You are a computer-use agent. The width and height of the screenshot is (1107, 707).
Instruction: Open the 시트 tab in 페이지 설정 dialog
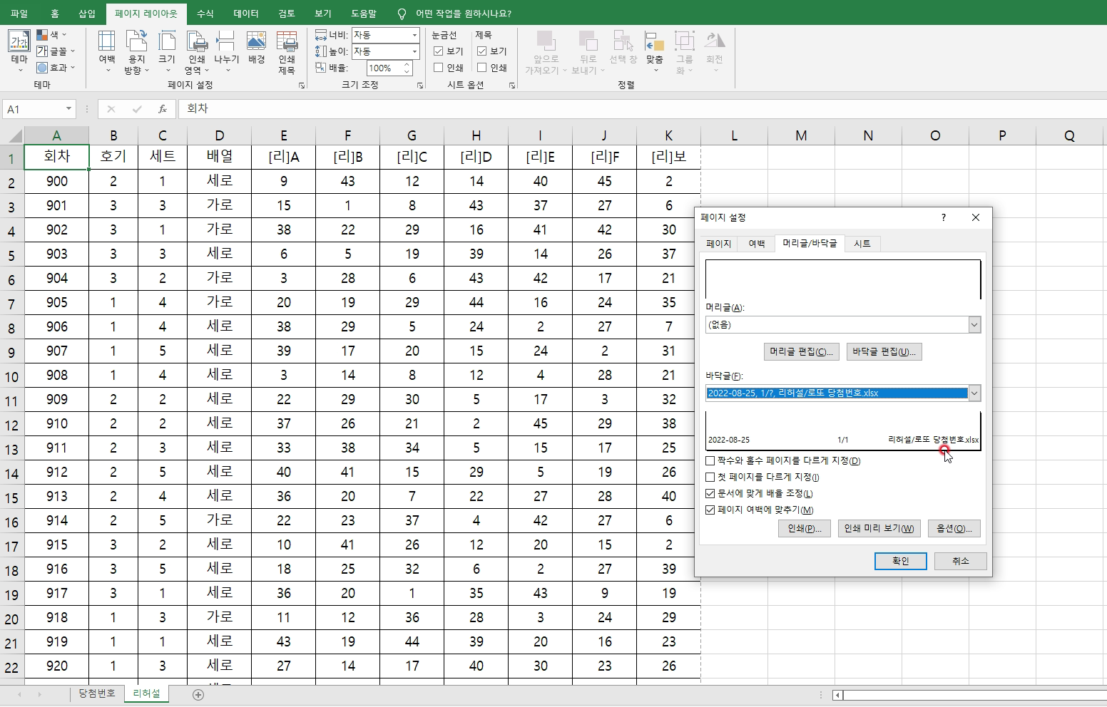pyautogui.click(x=862, y=244)
